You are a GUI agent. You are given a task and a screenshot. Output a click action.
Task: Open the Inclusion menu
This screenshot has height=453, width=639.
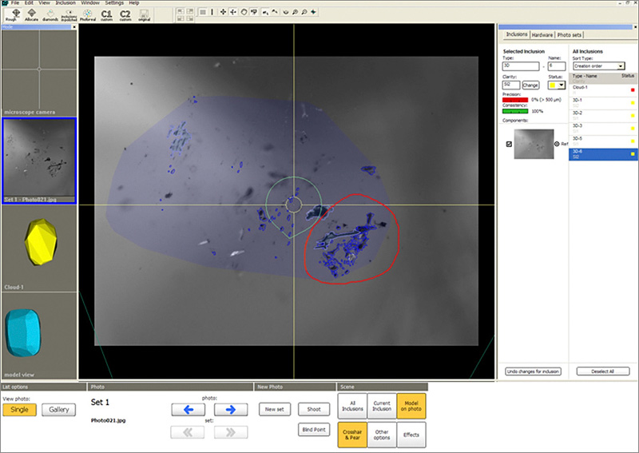pos(65,3)
